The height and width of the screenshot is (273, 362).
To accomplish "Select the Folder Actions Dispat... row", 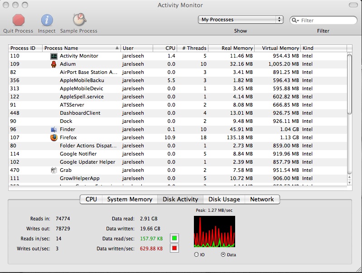I will point(178,146).
